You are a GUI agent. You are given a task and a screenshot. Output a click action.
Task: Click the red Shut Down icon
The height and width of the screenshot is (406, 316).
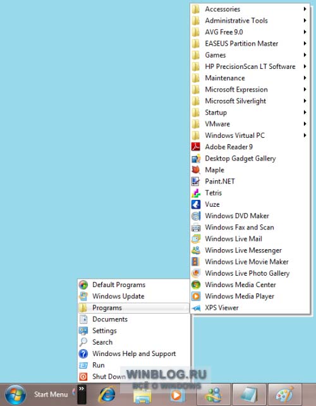83,376
